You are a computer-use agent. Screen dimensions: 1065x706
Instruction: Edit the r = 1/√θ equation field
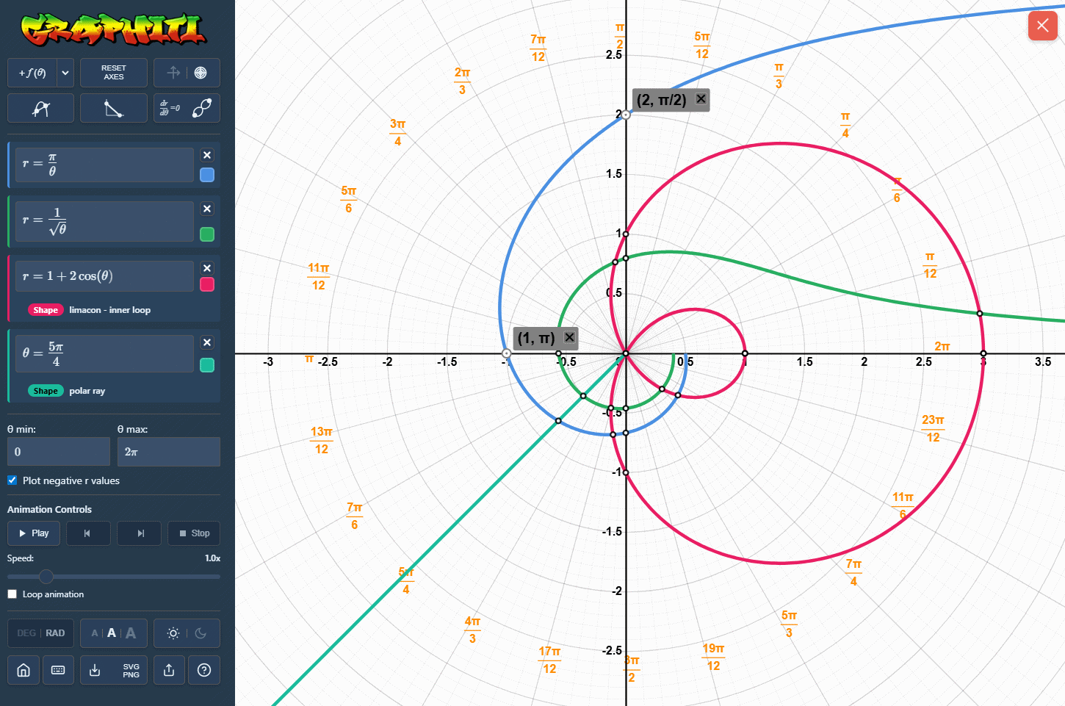click(104, 221)
